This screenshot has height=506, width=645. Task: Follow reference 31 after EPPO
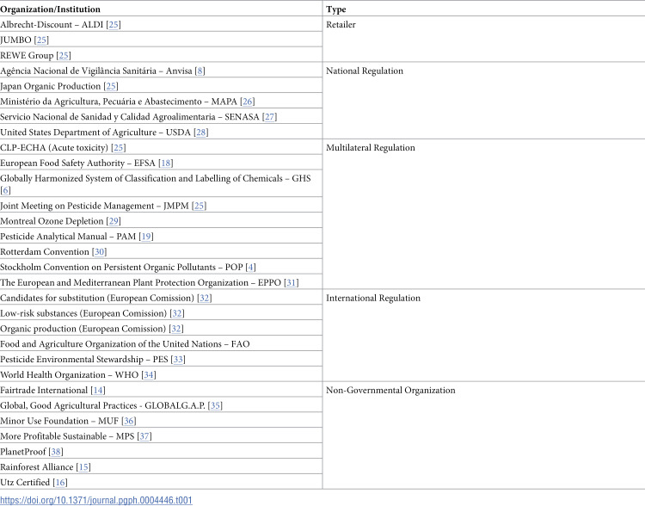[292, 283]
